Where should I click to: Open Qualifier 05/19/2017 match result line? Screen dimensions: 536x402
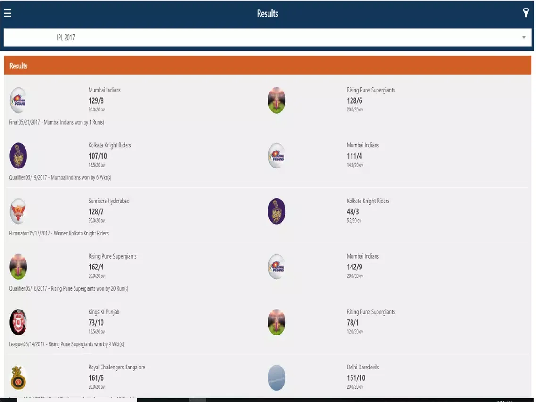pyautogui.click(x=60, y=178)
